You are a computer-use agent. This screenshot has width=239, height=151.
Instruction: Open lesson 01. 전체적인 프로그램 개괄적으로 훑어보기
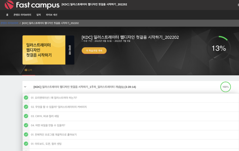pos(54,135)
